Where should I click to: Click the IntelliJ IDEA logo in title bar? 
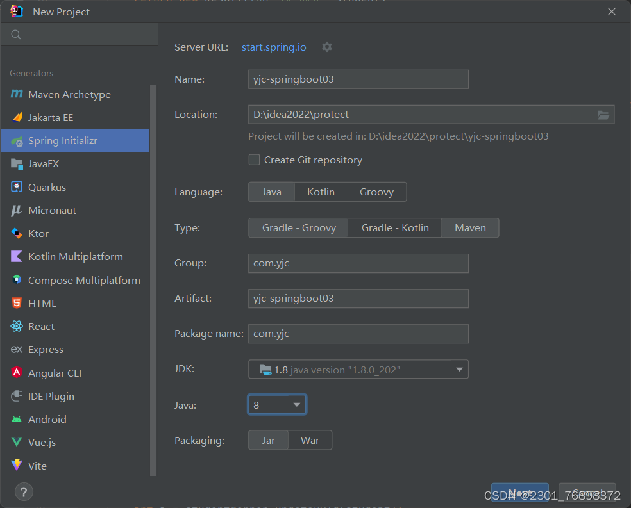click(x=17, y=12)
